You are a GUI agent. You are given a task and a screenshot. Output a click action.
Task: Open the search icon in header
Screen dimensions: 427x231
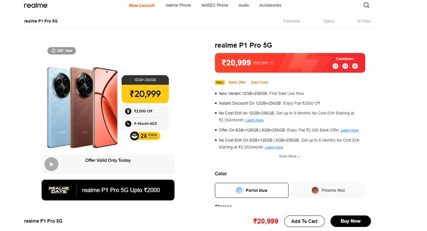coord(366,5)
